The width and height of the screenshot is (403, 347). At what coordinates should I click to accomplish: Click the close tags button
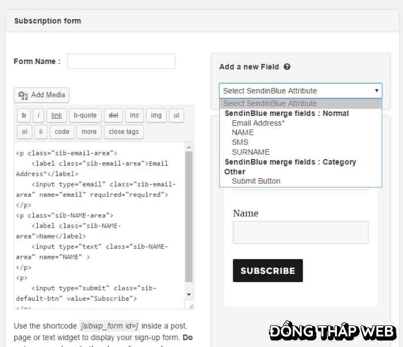(123, 132)
